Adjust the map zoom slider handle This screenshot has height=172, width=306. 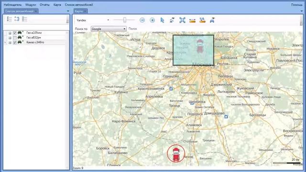click(x=125, y=20)
